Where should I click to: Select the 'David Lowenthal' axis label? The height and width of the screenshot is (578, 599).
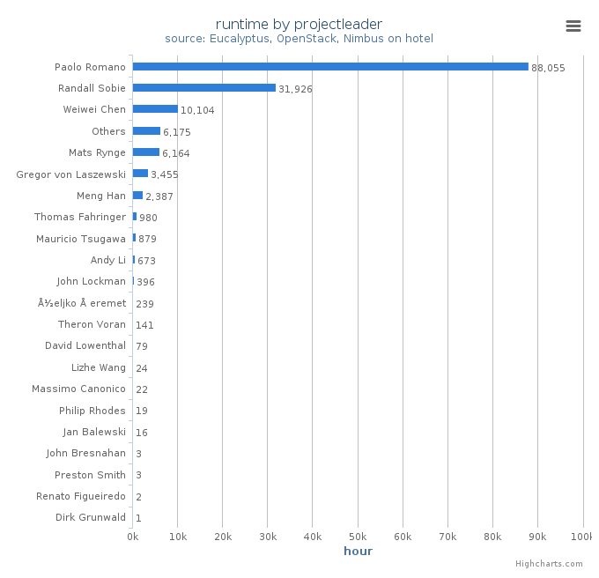point(85,345)
